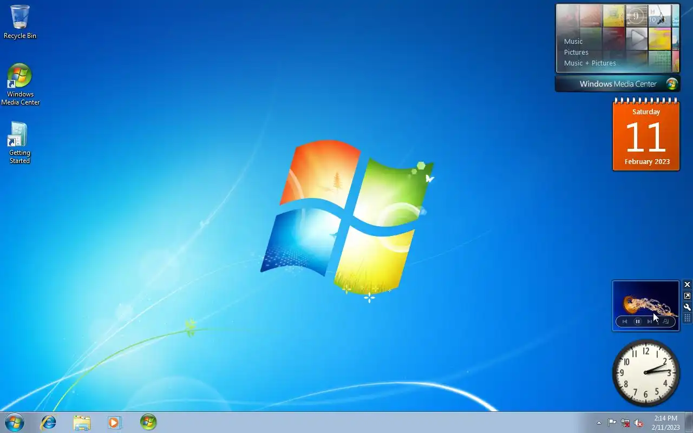Open Windows Media Center from the taskbar

tap(148, 422)
